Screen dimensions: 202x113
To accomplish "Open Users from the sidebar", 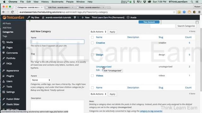I will [9, 81].
